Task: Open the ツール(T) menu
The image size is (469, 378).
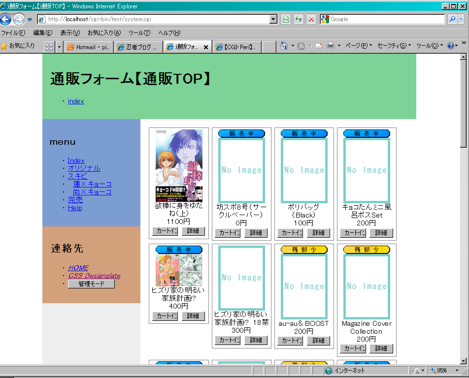Action: click(x=139, y=33)
